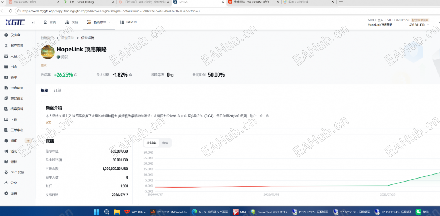Collapse the sidebar with the arrow icon
The height and width of the screenshot is (216, 440).
click(x=33, y=22)
